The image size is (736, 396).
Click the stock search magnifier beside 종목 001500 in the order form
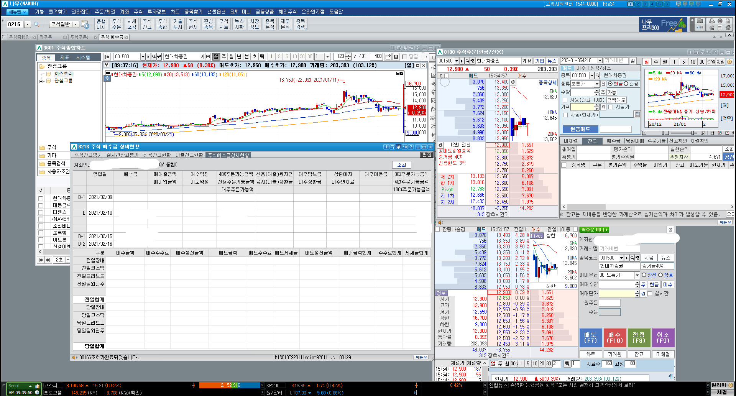point(597,76)
